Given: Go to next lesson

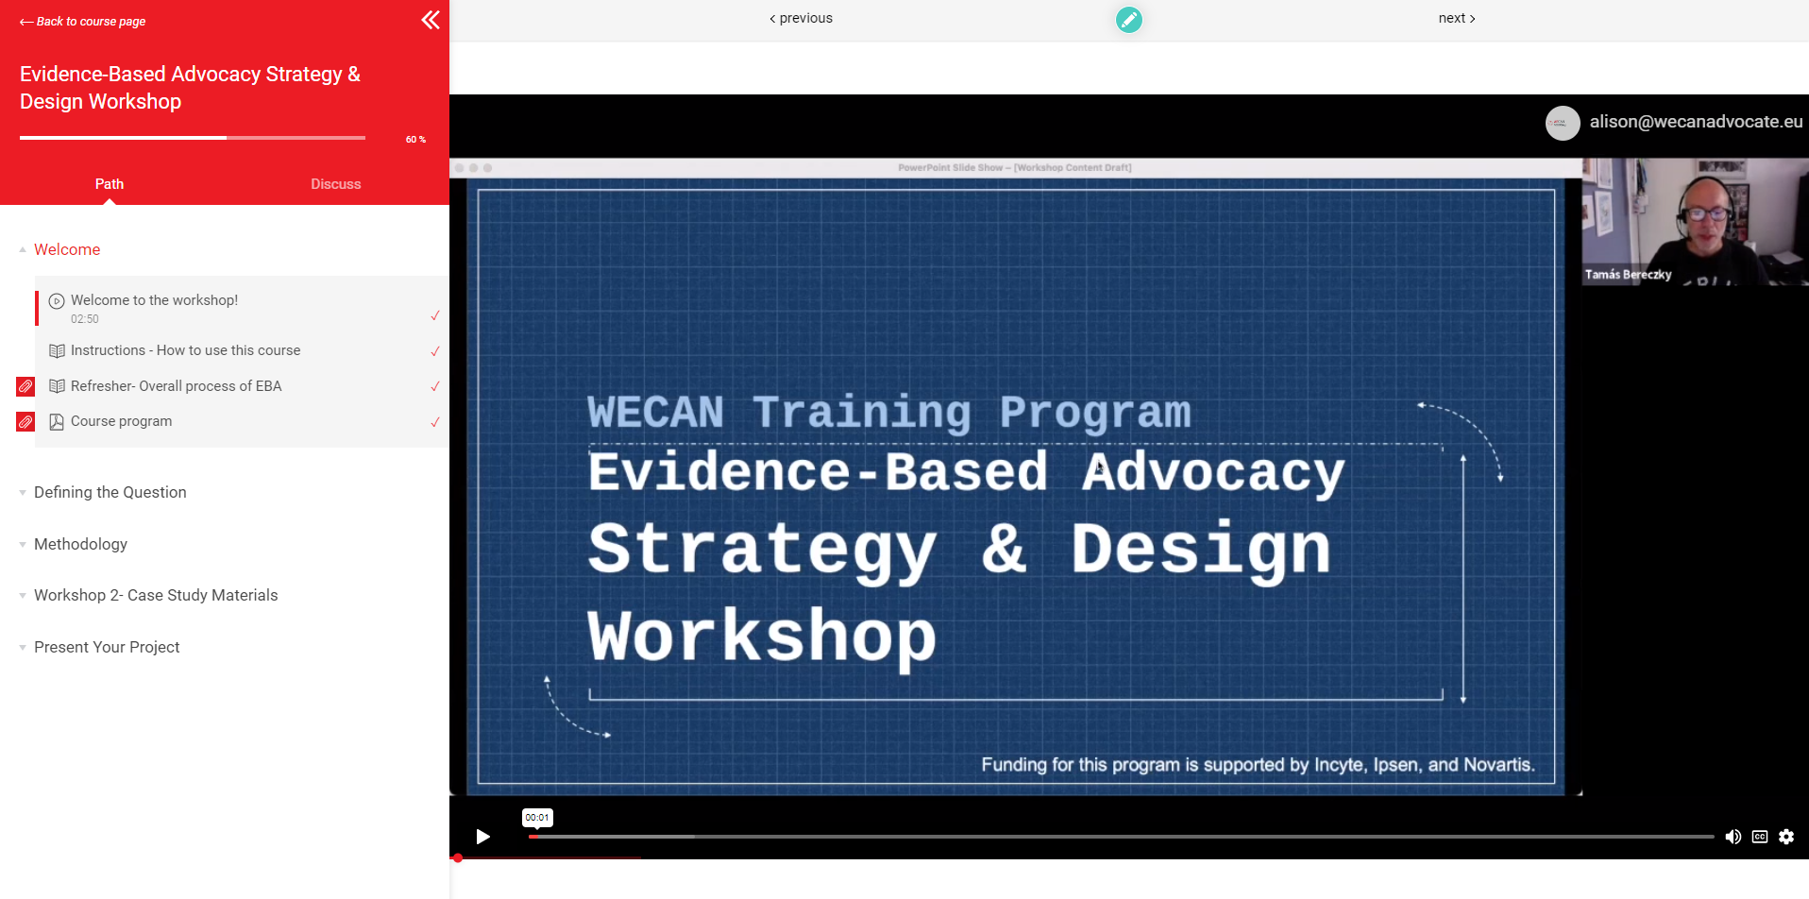Looking at the screenshot, I should pyautogui.click(x=1457, y=18).
